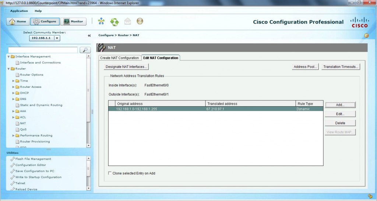Switch to Create NAT Configuration tab
Screen dimensions: 377x201
click(x=120, y=58)
